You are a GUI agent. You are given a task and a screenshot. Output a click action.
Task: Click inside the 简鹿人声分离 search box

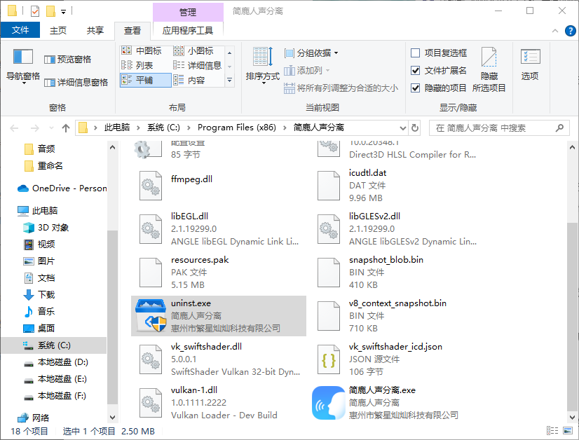(498, 128)
